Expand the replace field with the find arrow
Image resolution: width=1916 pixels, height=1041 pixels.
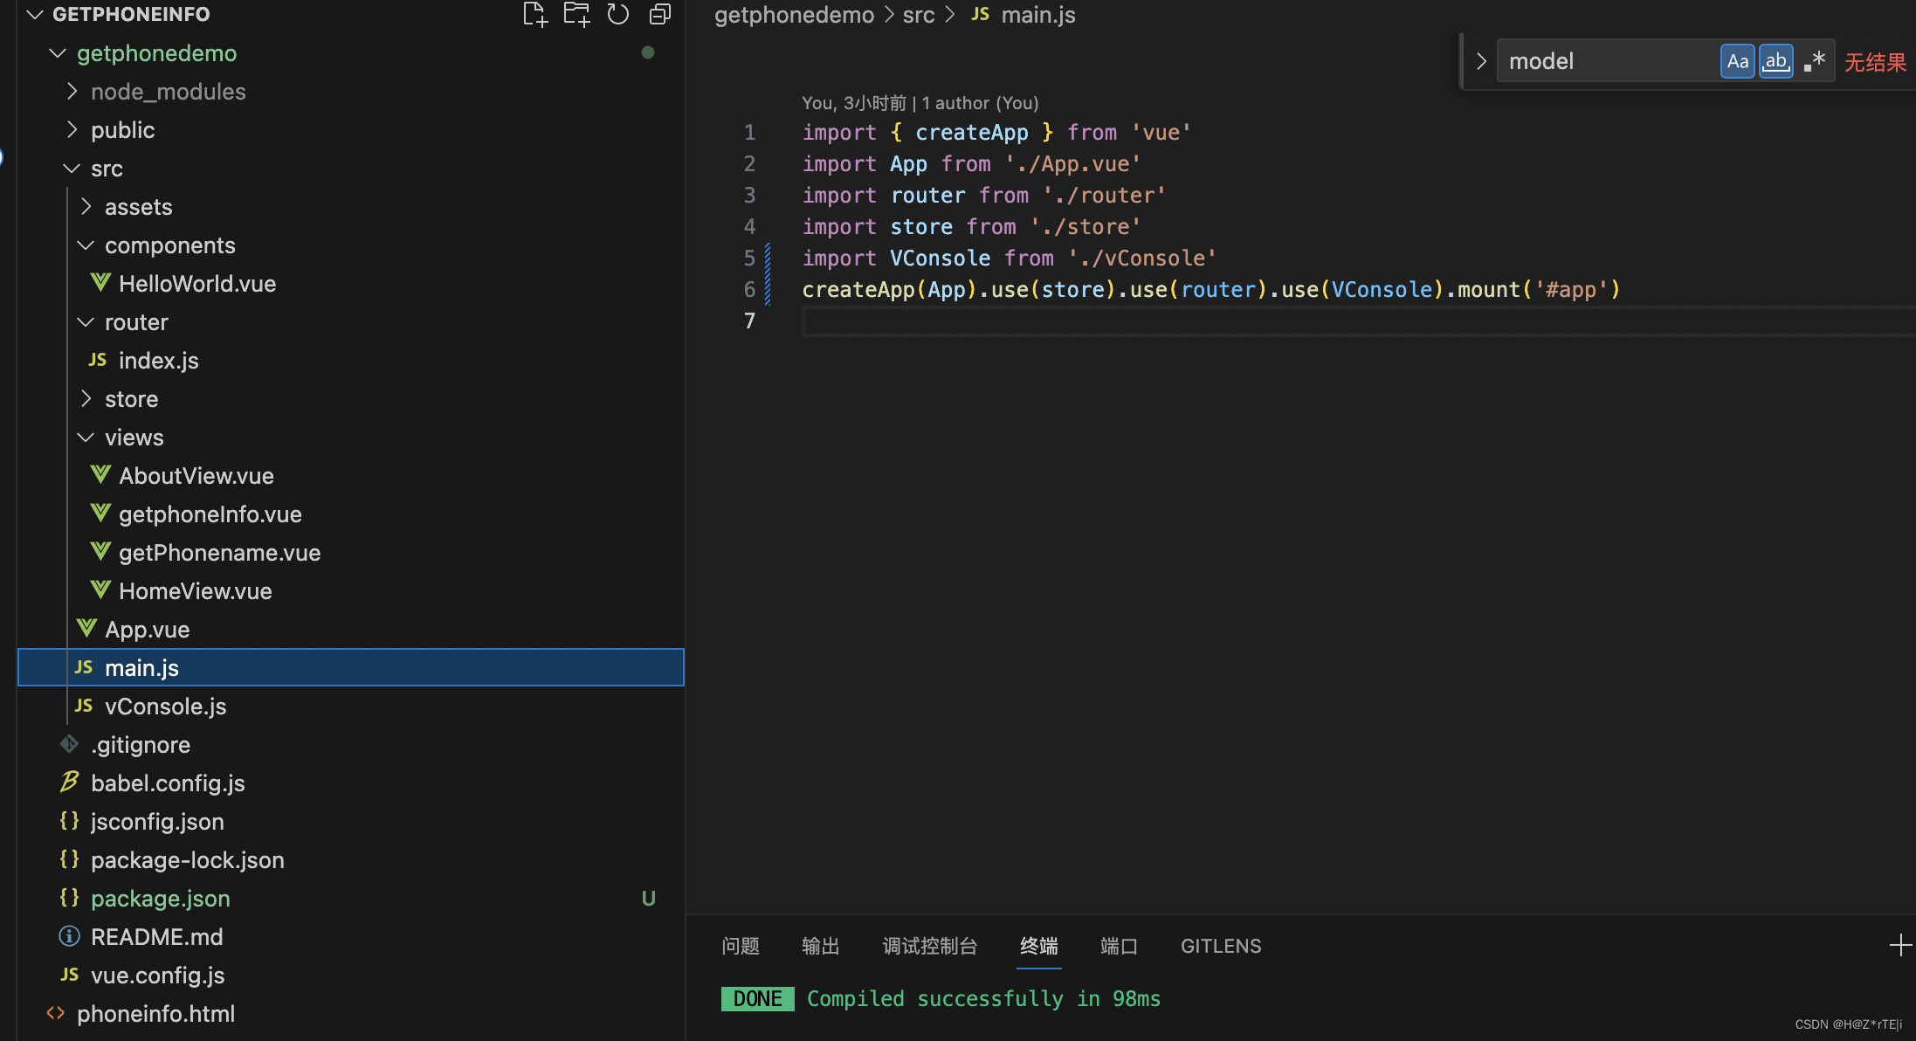click(1481, 61)
